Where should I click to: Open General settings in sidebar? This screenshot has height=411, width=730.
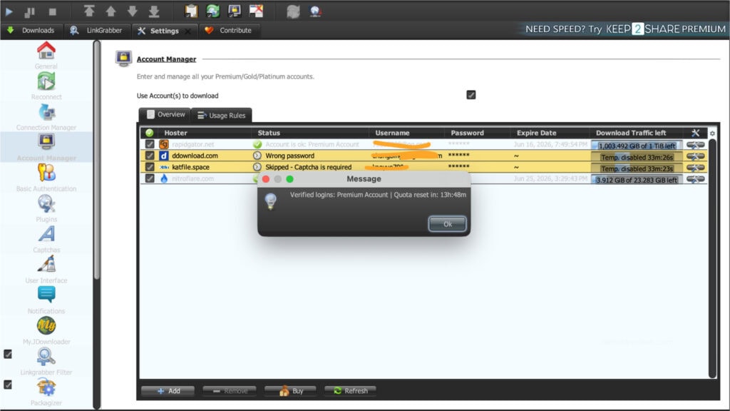point(46,56)
